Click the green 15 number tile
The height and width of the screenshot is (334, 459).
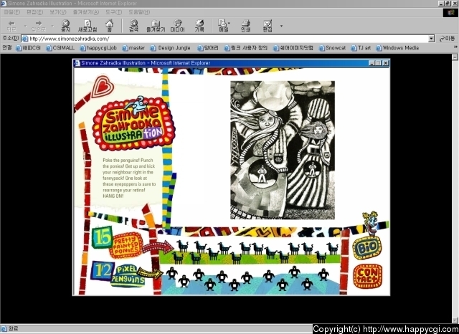[x=102, y=237]
